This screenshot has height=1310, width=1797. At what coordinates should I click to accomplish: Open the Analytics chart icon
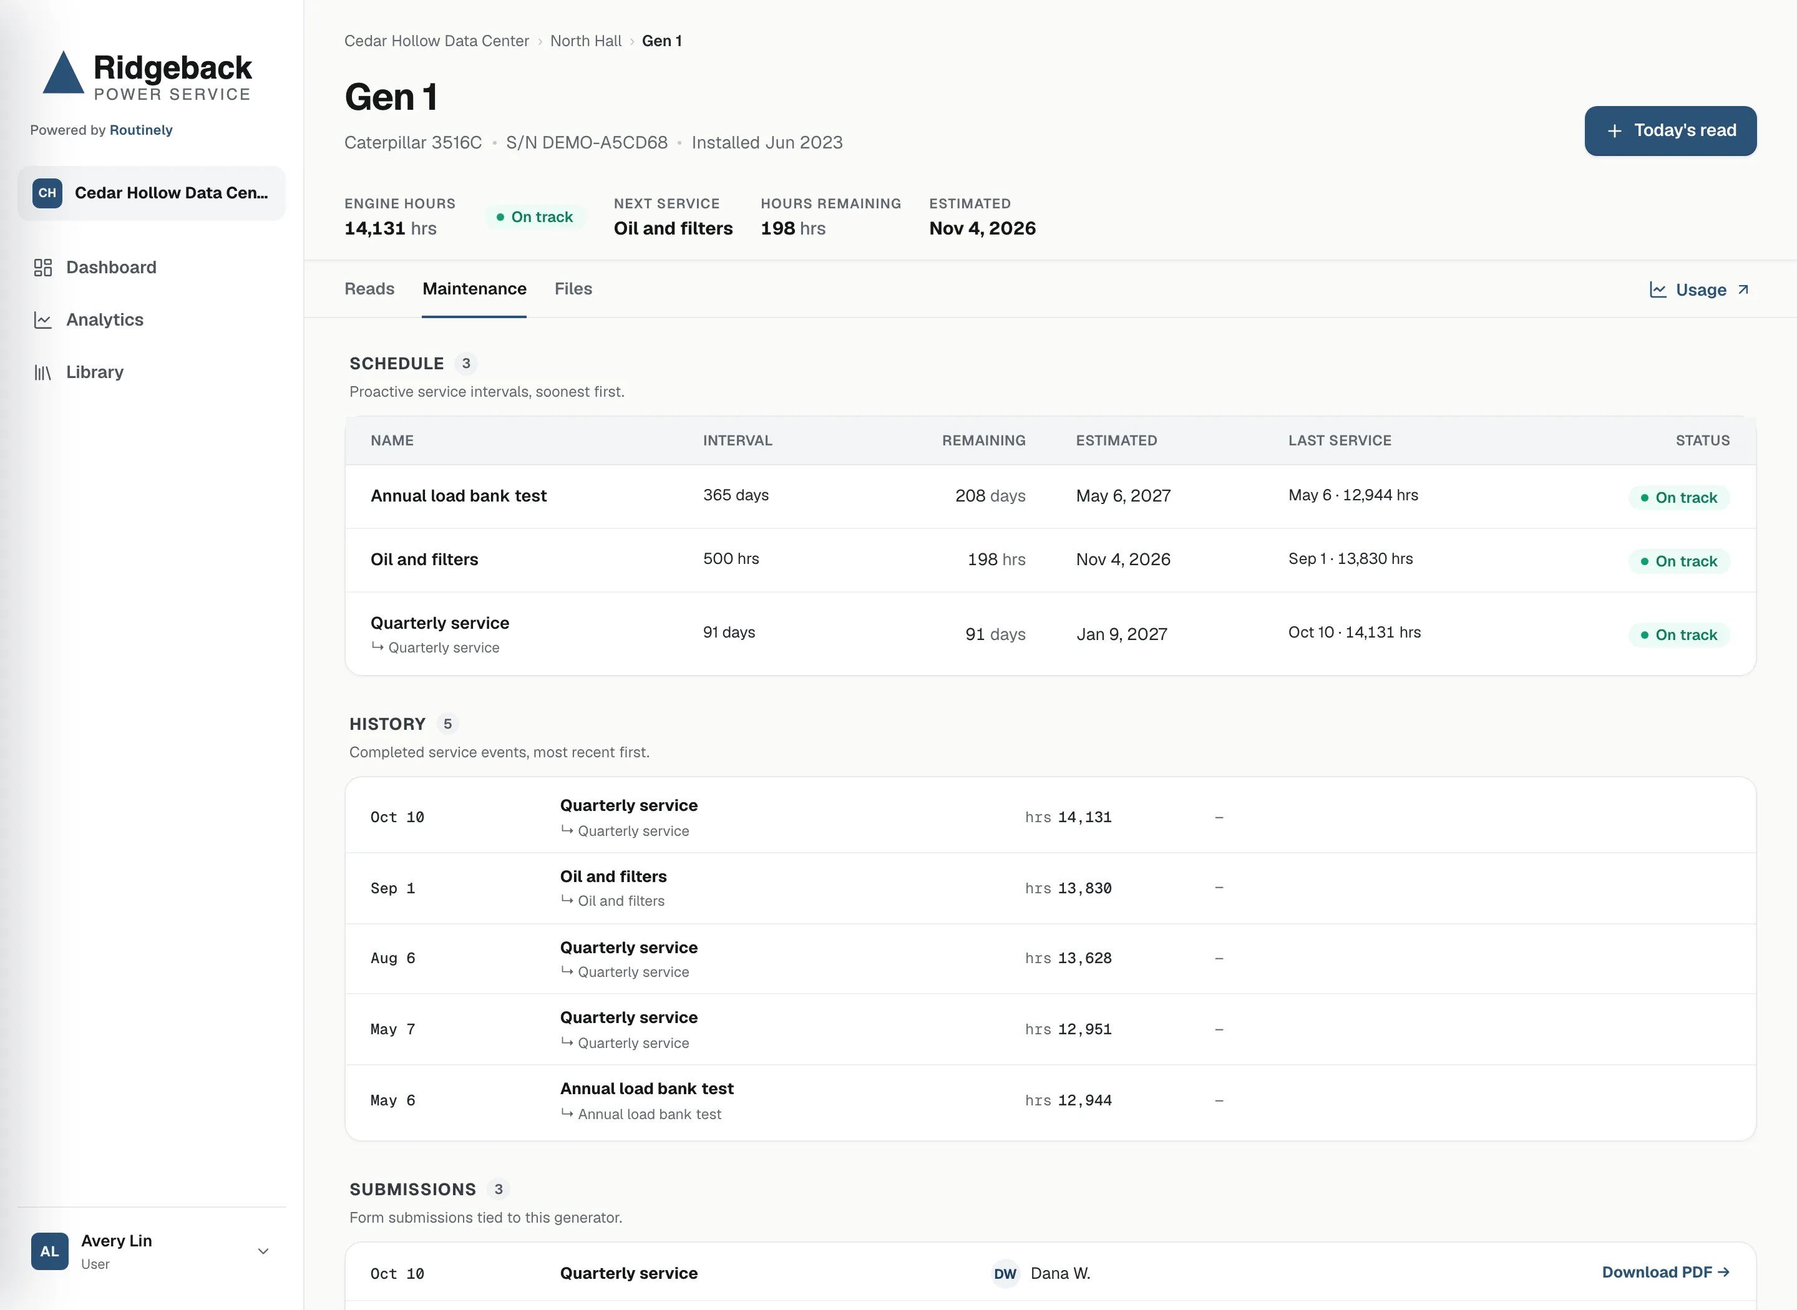coord(43,319)
